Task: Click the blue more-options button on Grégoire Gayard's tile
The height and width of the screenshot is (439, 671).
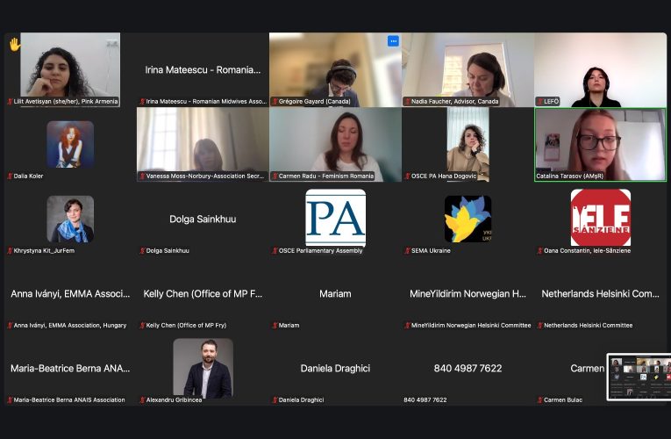Action: [393, 41]
